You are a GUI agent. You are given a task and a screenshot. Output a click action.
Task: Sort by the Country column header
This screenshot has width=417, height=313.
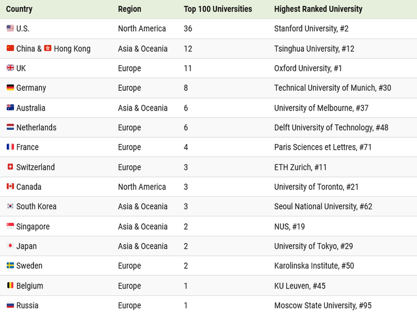19,9
